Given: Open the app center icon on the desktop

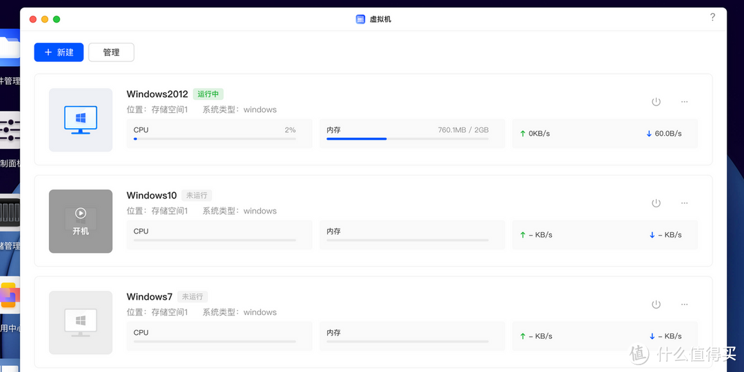Looking at the screenshot, I should 10,295.
